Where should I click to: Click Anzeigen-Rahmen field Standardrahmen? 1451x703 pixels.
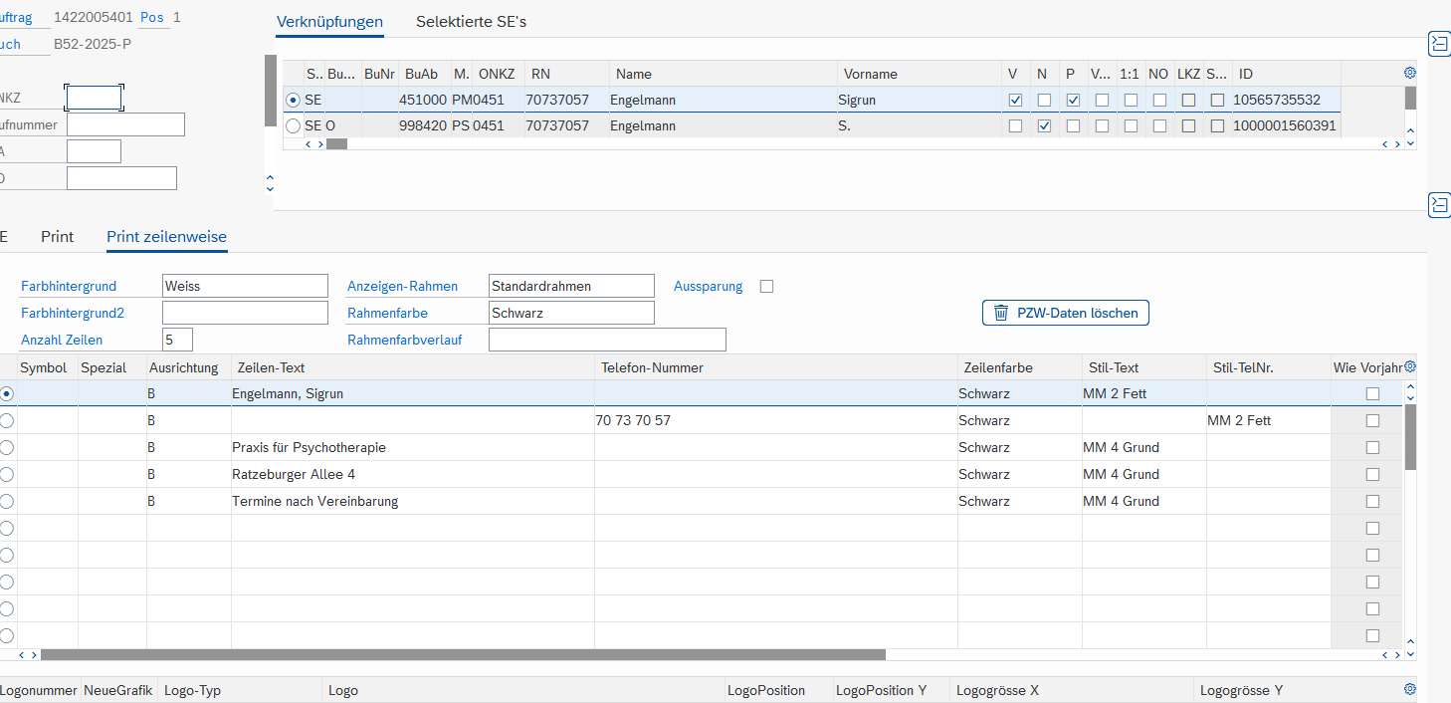point(571,286)
